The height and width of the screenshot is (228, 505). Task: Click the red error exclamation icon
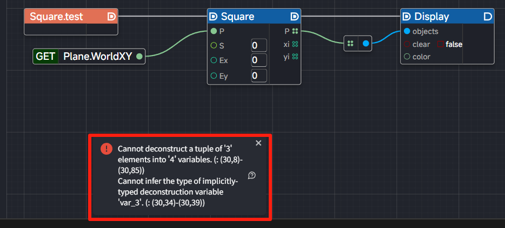pos(107,149)
